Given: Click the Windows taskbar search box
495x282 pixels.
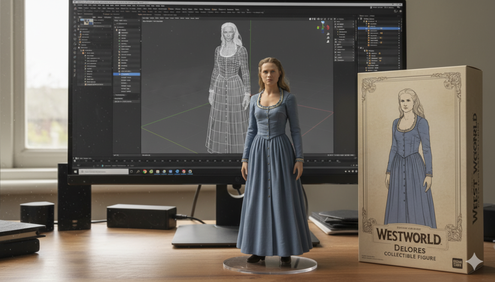Looking at the screenshot, I should [x=104, y=171].
